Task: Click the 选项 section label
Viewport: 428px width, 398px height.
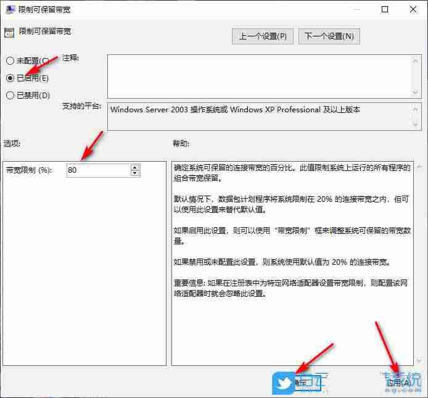Action: click(12, 143)
